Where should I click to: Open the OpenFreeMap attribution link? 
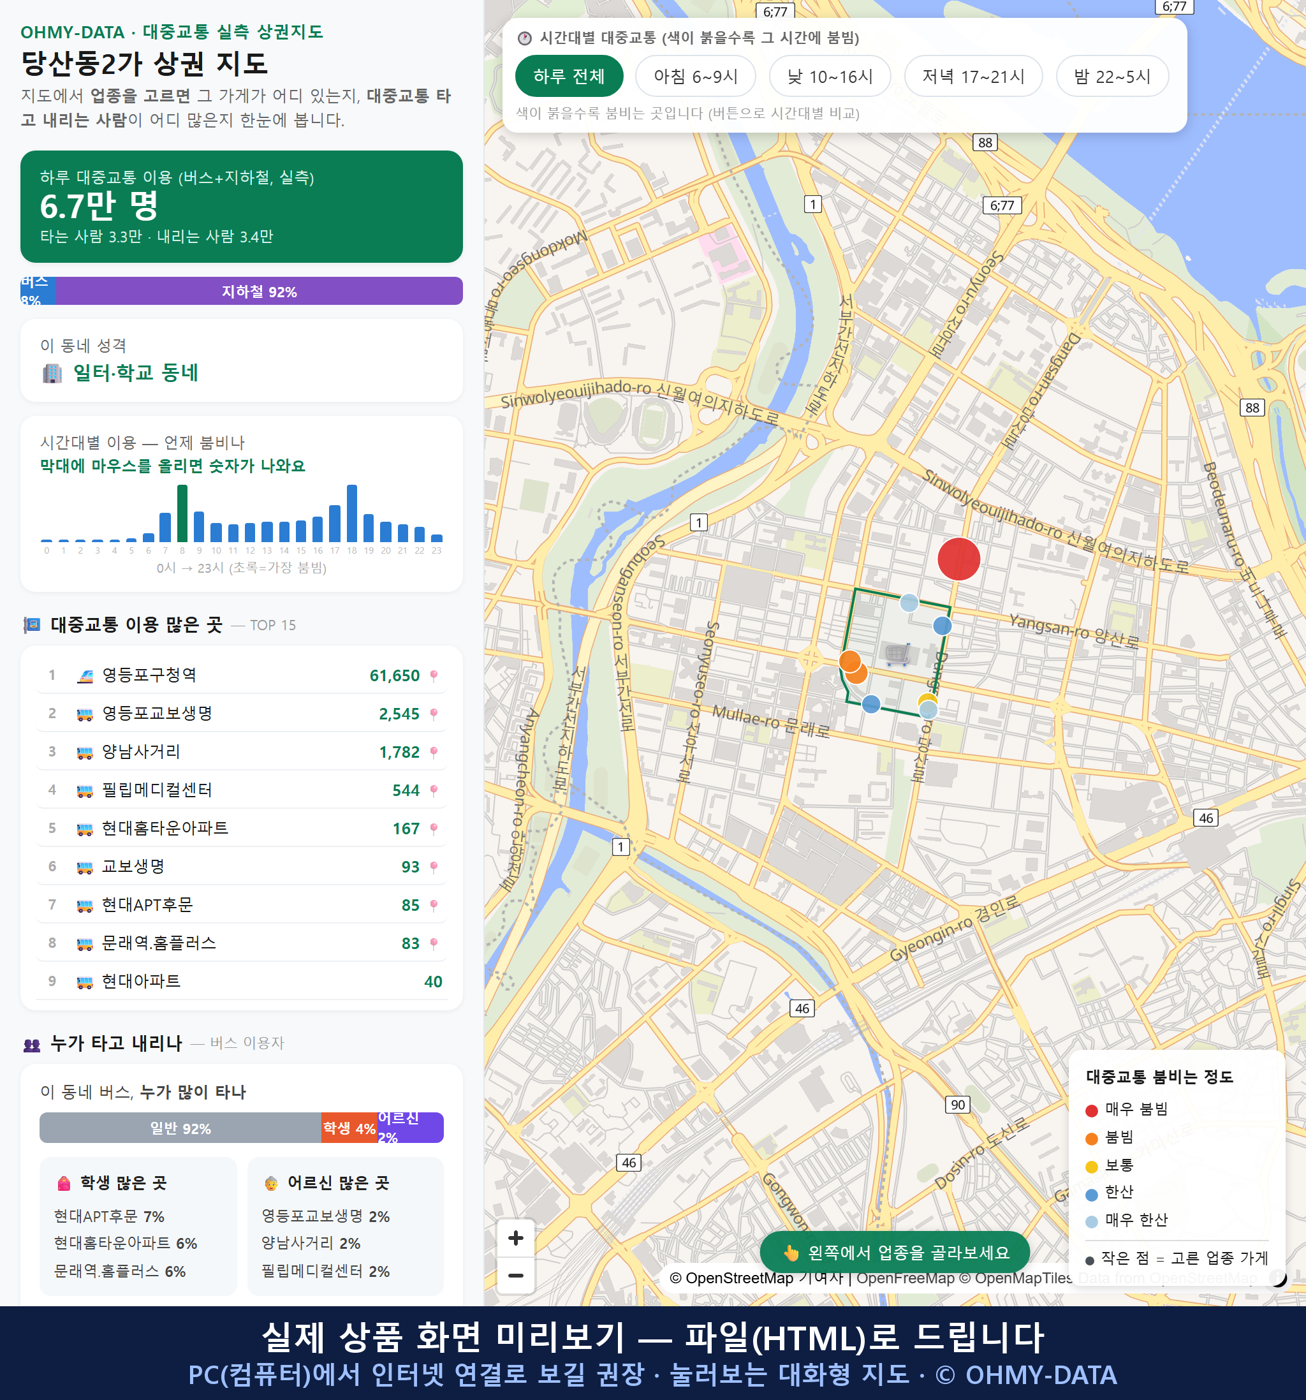pyautogui.click(x=906, y=1278)
